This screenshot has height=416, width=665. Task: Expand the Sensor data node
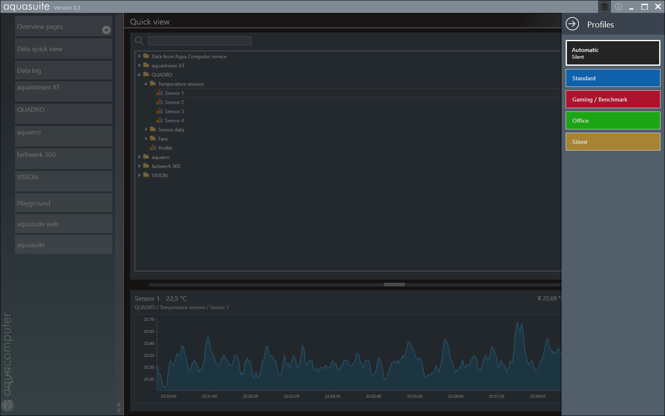point(146,129)
